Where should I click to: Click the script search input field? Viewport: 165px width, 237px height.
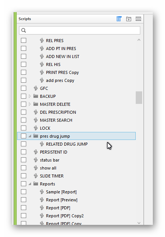coord(79,30)
